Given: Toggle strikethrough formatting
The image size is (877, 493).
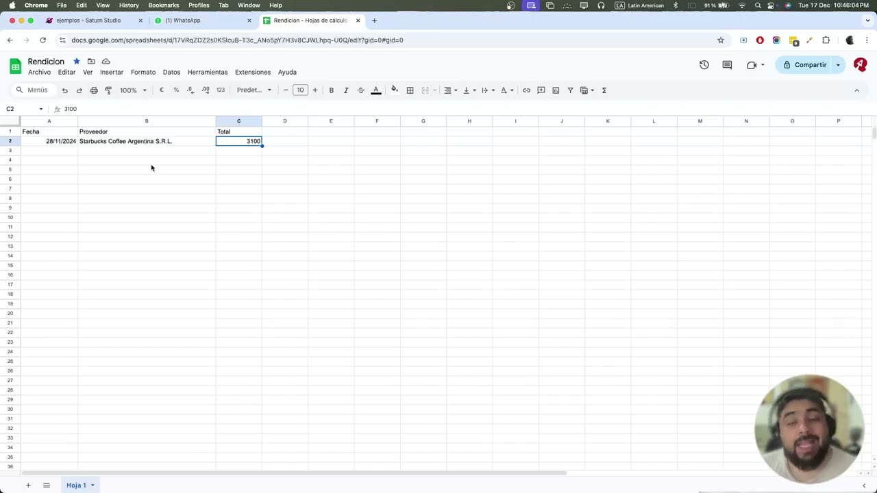Looking at the screenshot, I should tap(360, 90).
